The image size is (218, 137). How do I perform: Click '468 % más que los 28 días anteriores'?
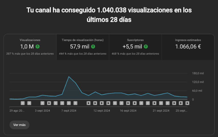(x=135, y=54)
